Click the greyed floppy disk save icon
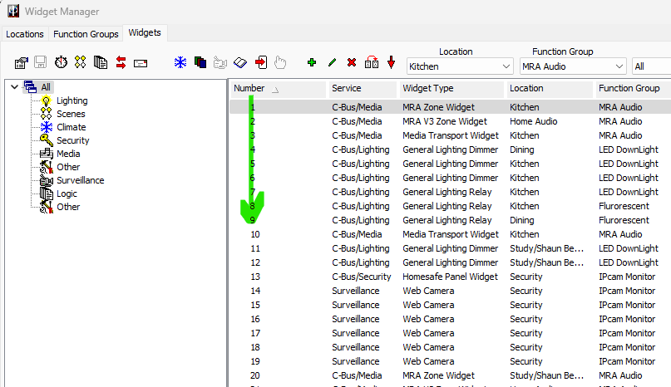 [x=41, y=62]
